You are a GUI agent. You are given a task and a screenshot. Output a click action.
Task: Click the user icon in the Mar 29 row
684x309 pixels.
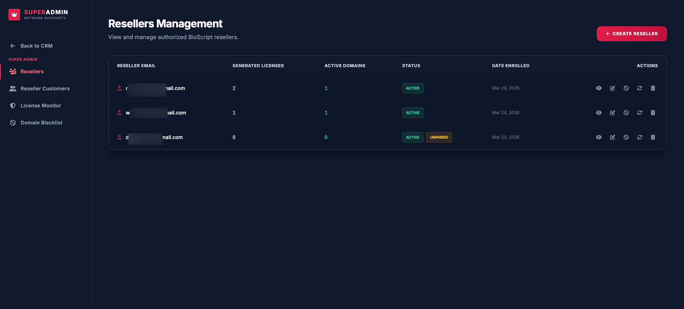(x=119, y=88)
